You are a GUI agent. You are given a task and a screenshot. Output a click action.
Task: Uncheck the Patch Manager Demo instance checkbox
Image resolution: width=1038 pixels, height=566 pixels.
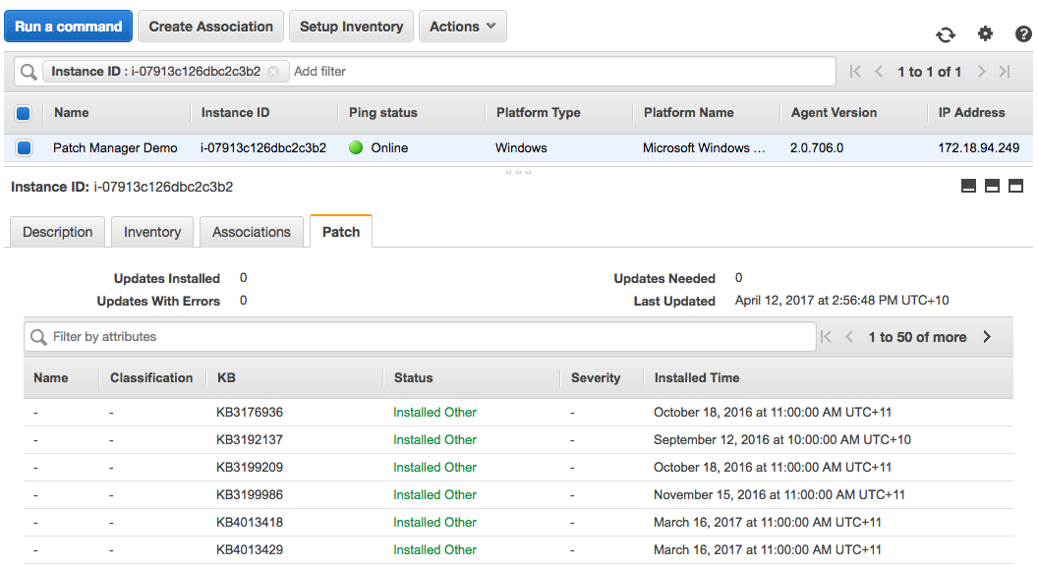pos(24,148)
